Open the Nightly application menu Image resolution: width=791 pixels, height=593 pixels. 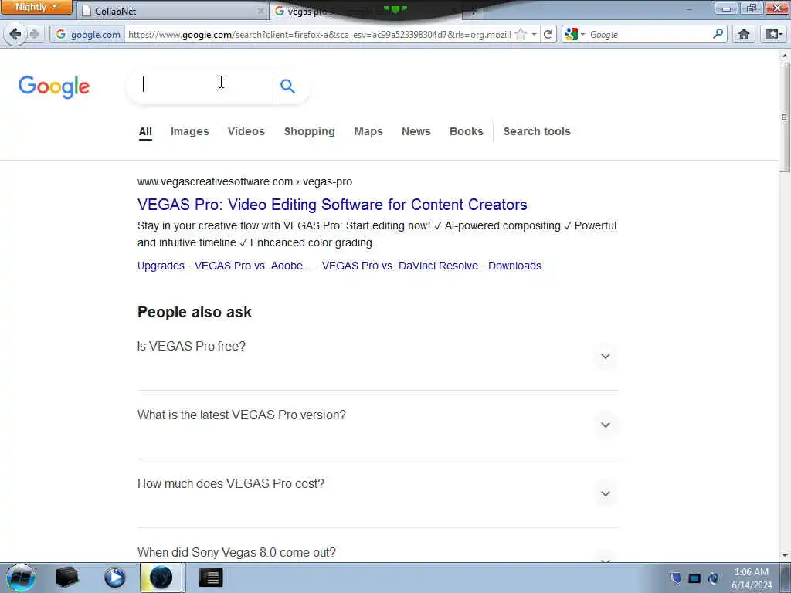coord(36,7)
